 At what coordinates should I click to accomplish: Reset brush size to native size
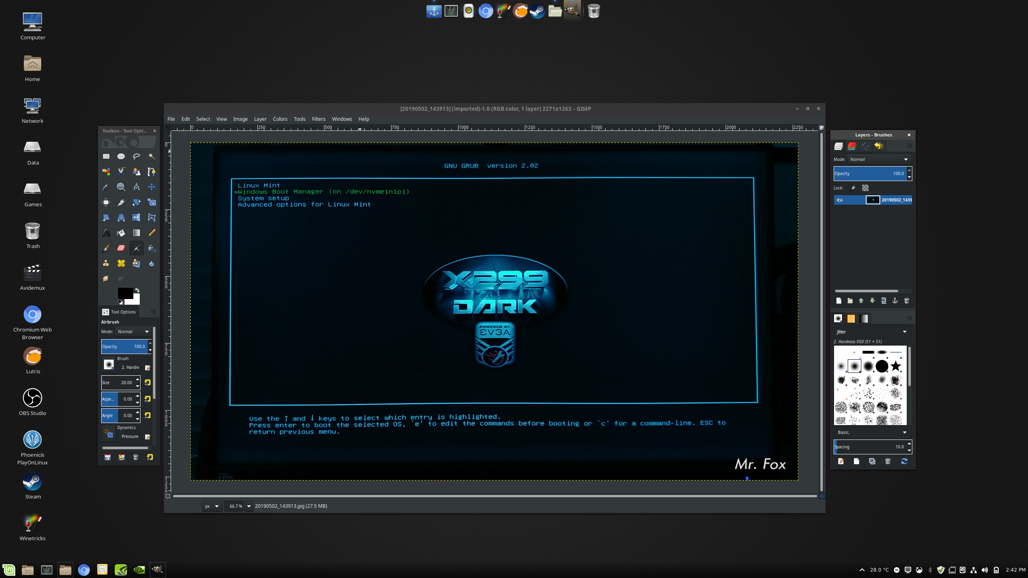click(x=147, y=383)
